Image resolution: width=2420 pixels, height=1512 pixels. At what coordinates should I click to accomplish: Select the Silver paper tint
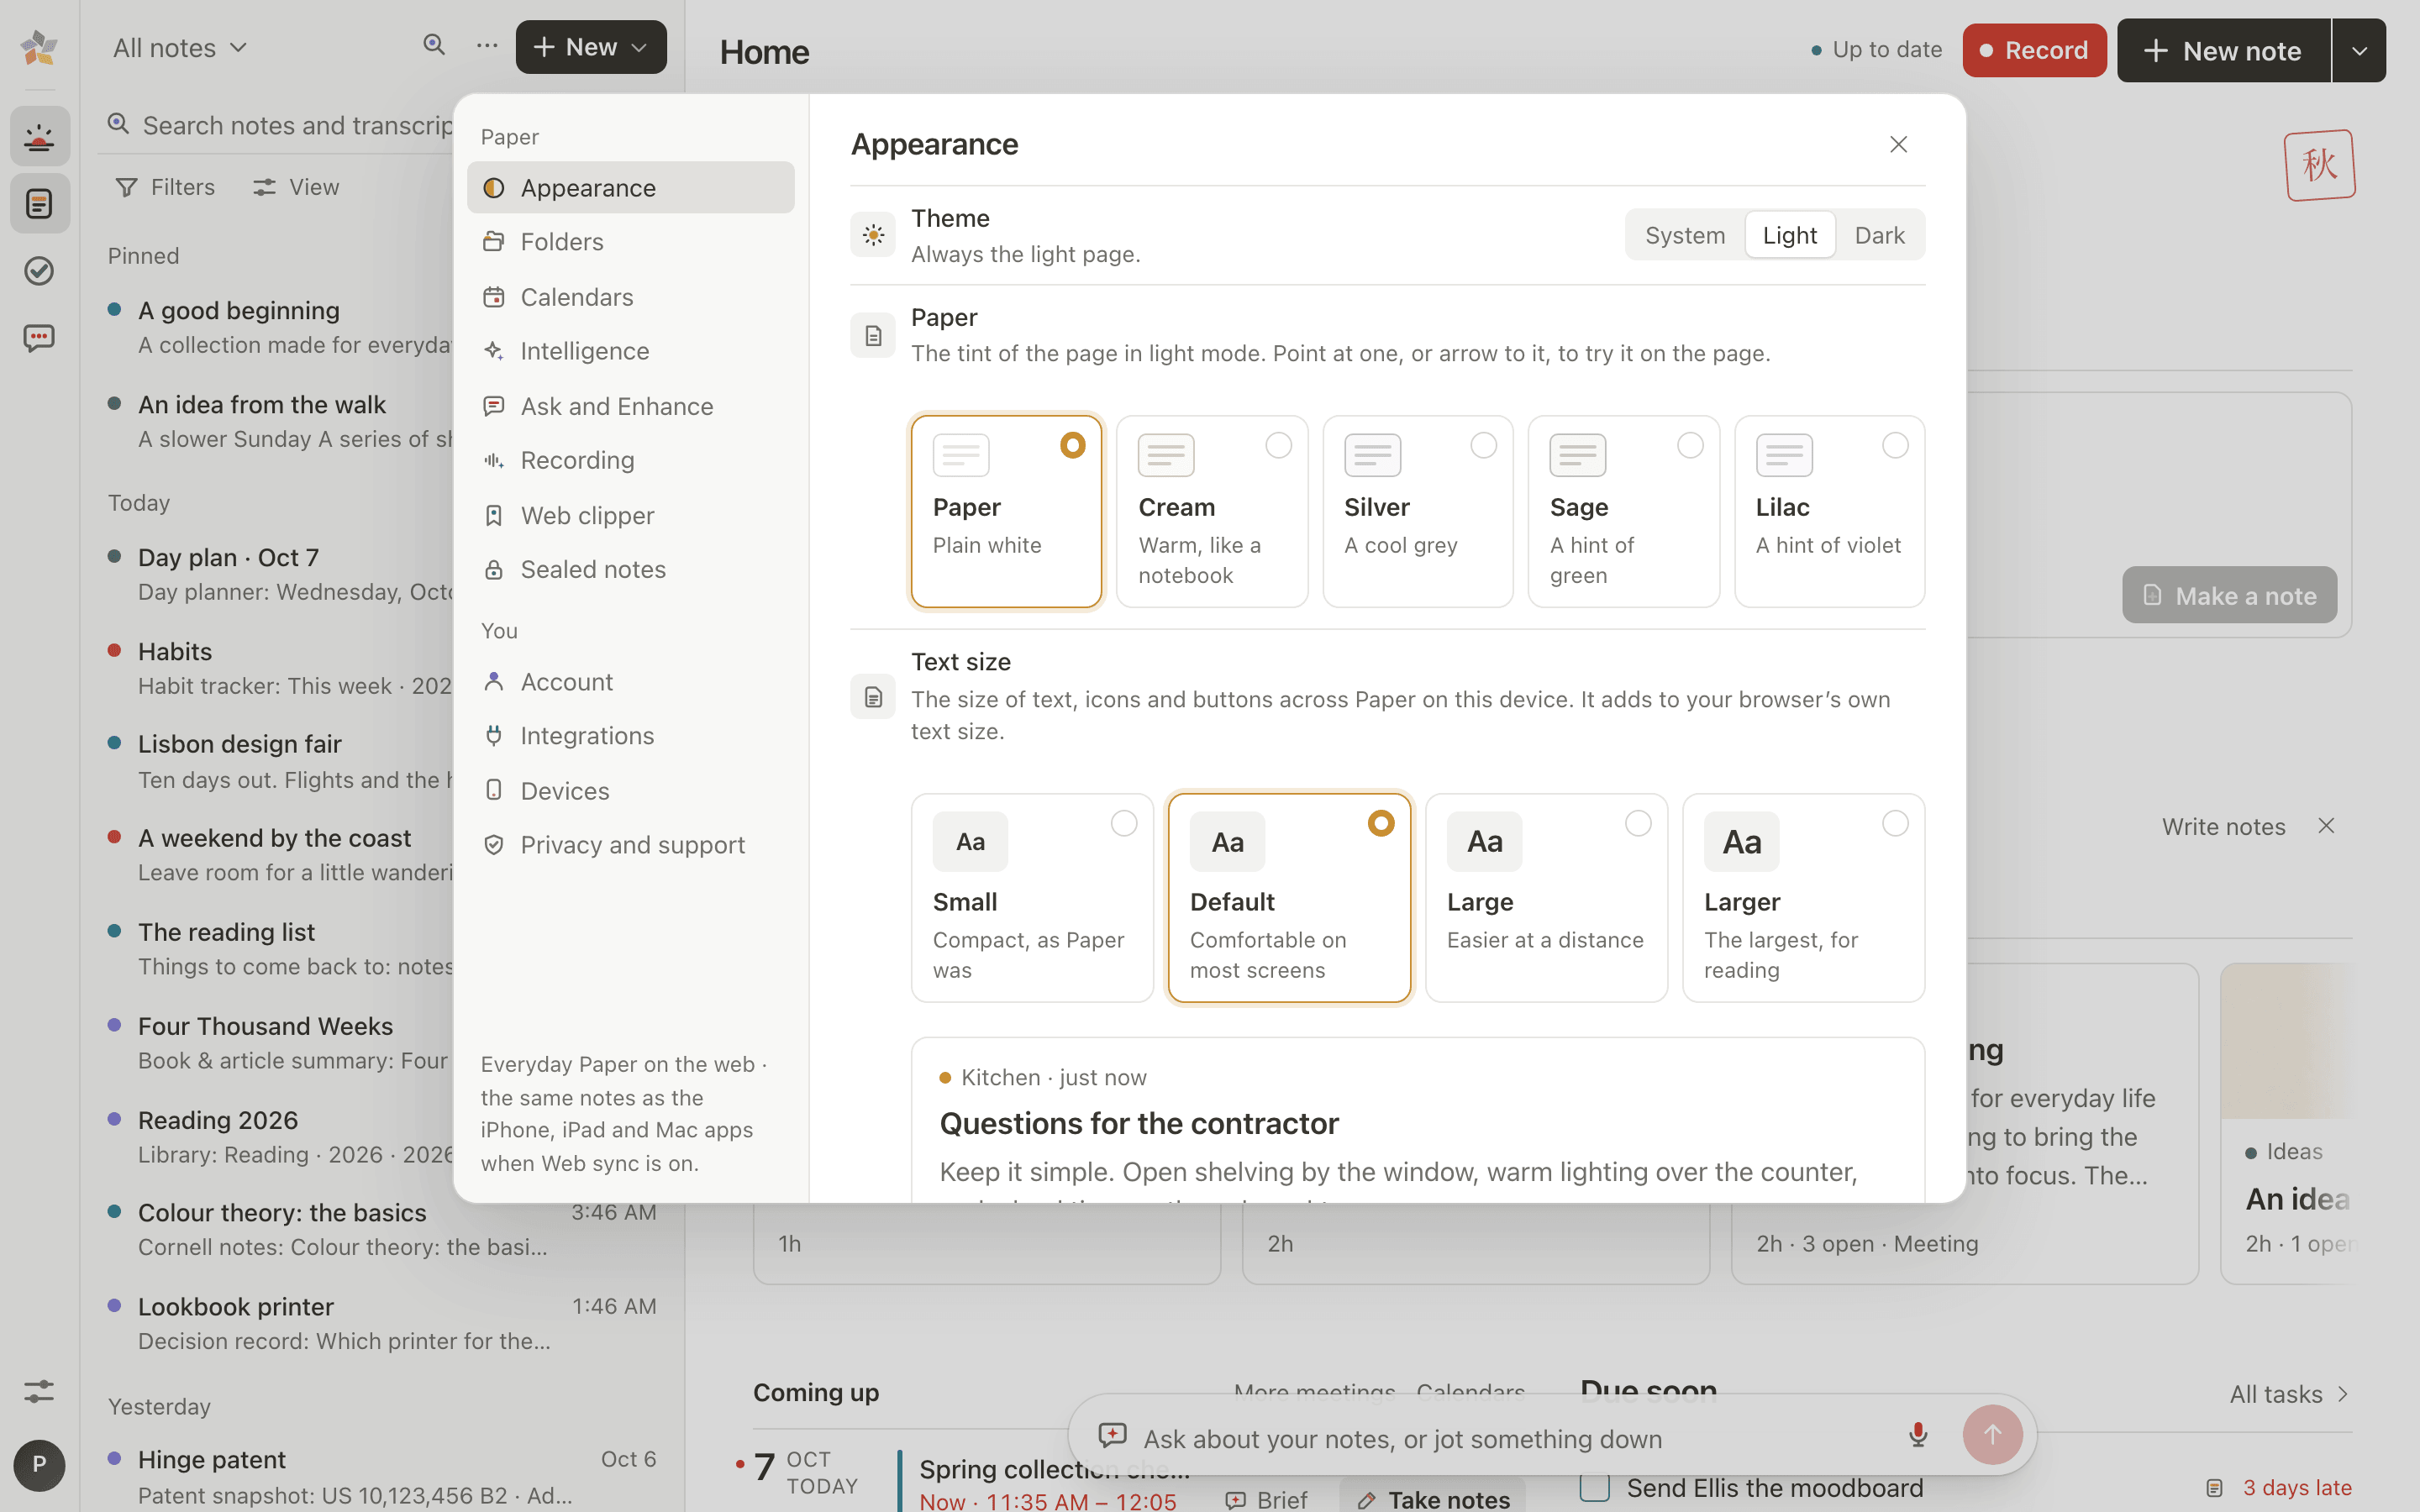pos(1418,511)
